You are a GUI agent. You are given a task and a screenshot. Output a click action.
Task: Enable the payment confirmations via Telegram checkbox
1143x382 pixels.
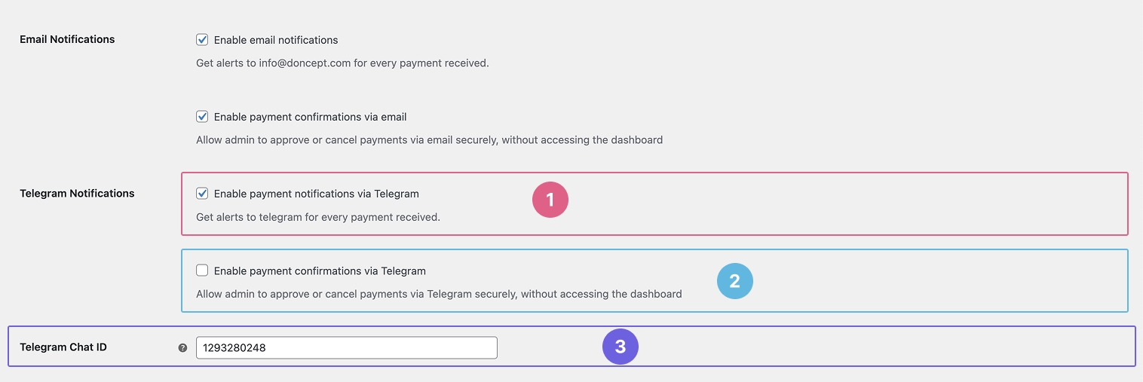(x=202, y=270)
